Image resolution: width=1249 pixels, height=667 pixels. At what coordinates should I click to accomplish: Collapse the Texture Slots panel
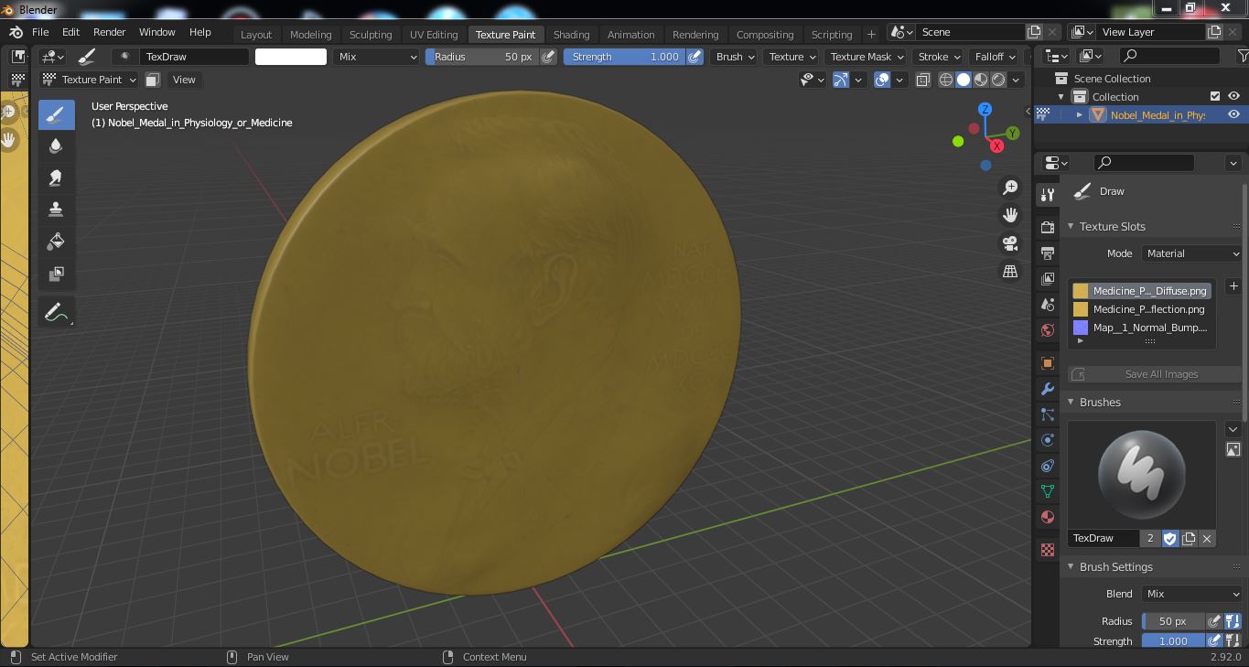[x=1071, y=227]
